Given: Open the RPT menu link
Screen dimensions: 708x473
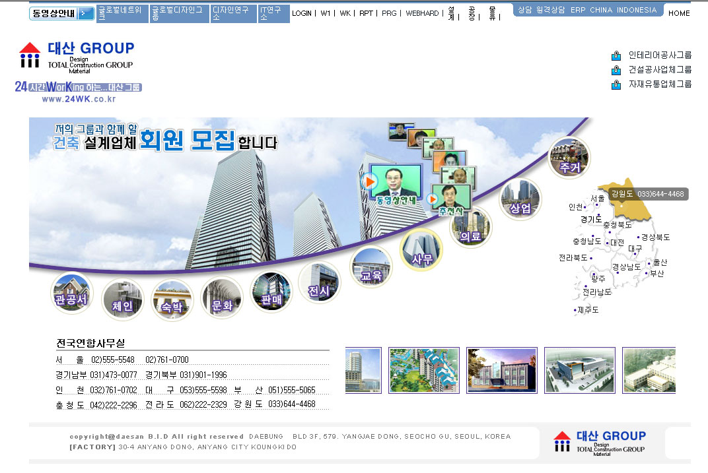Looking at the screenshot, I should pos(366,14).
